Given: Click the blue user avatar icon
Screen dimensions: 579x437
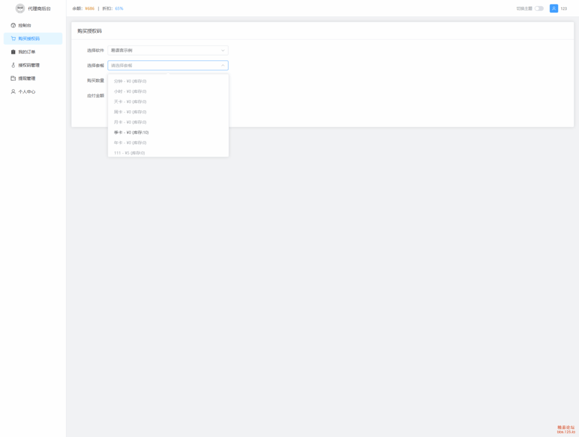Looking at the screenshot, I should [x=554, y=8].
